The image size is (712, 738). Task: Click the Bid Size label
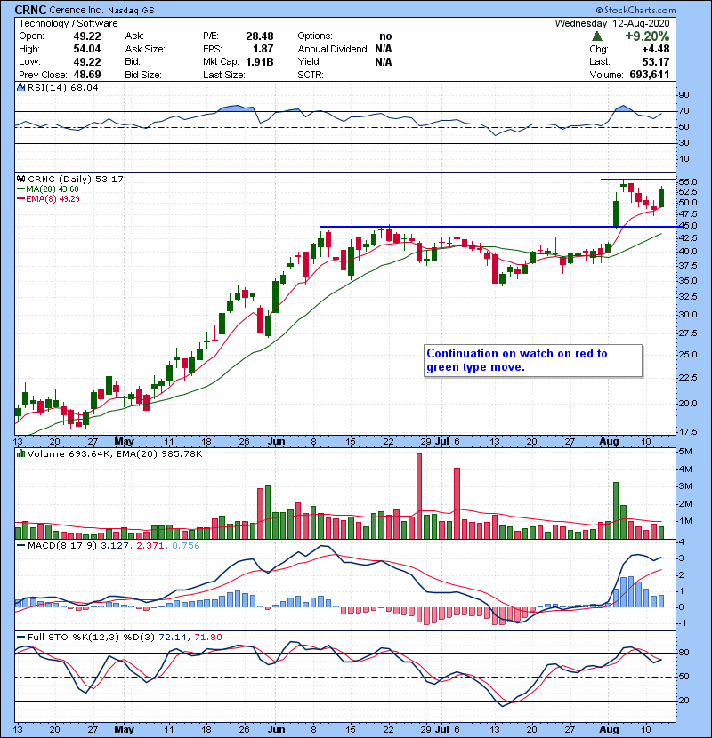coord(143,75)
